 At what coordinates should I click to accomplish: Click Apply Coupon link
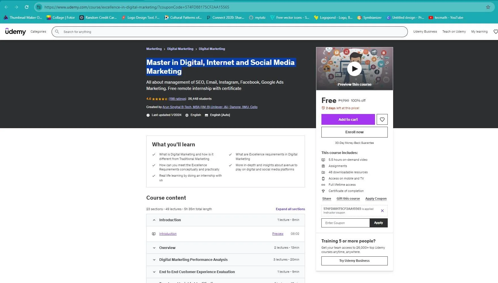click(x=376, y=198)
